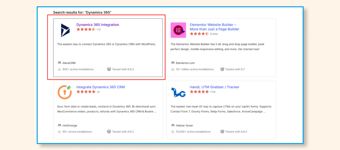Click the Tested with 6.7 text
Screen dimensions: 340x150
[235, 69]
